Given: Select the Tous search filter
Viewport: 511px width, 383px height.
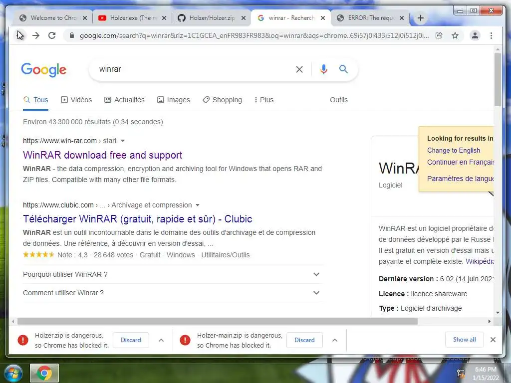Looking at the screenshot, I should tap(36, 100).
